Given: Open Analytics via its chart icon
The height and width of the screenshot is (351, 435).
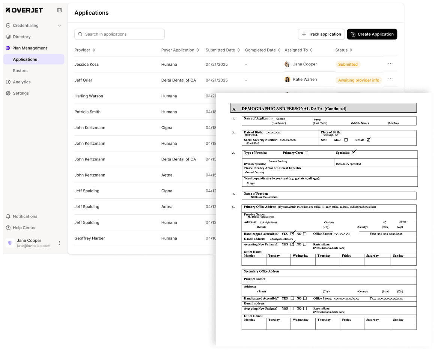Looking at the screenshot, I should pos(8,82).
